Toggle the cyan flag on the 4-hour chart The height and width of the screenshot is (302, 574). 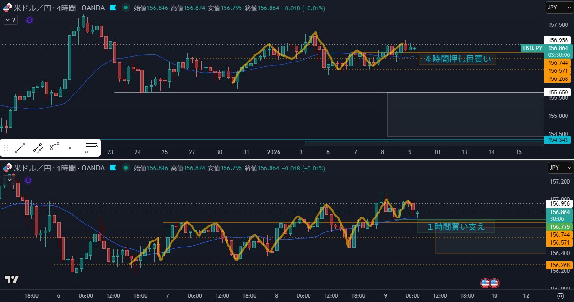tap(113, 8)
